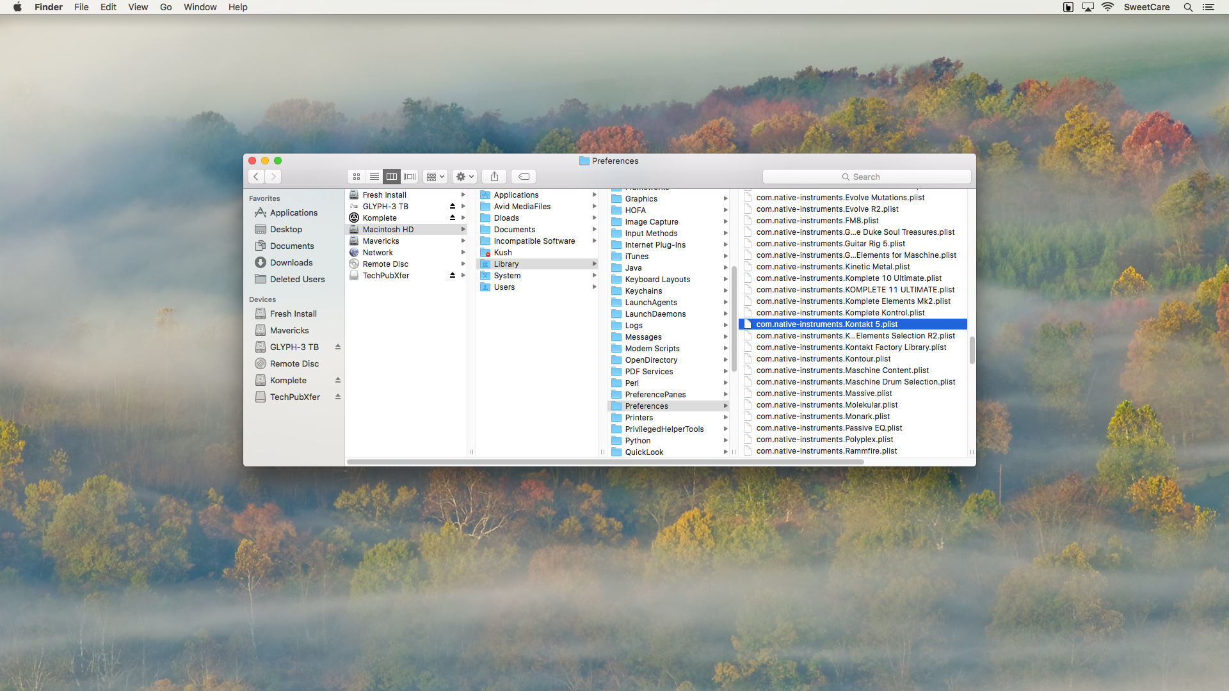Expand Incompatible Software via its arrow
The image size is (1229, 691).
pyautogui.click(x=594, y=241)
